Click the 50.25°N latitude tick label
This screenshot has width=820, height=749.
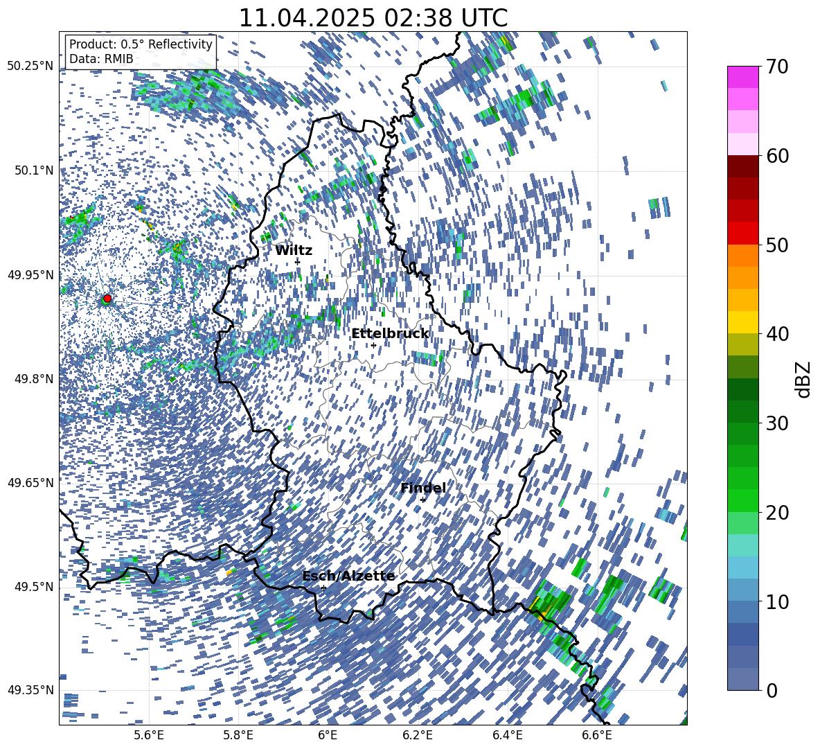[x=30, y=67]
